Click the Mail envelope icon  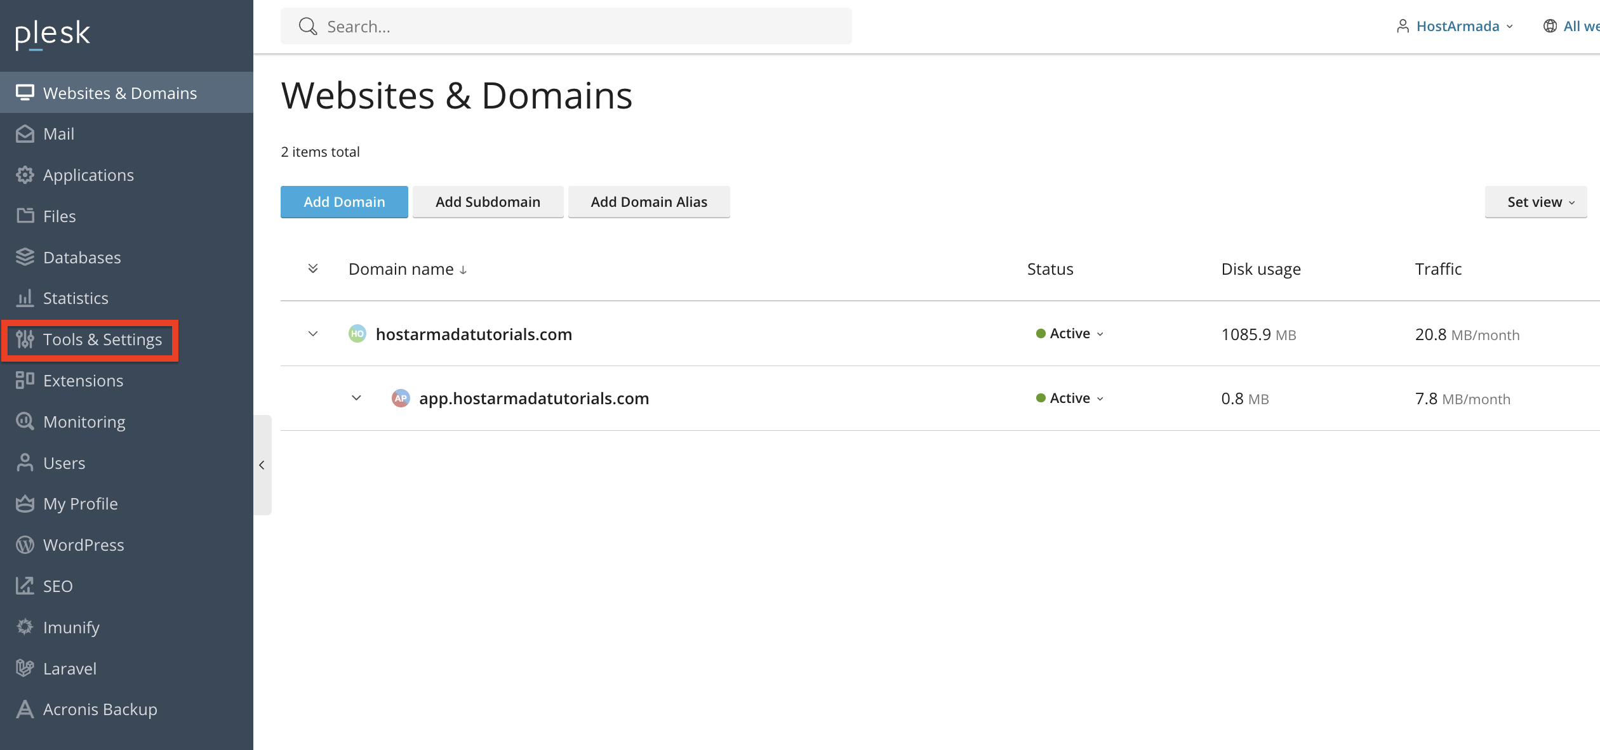25,134
